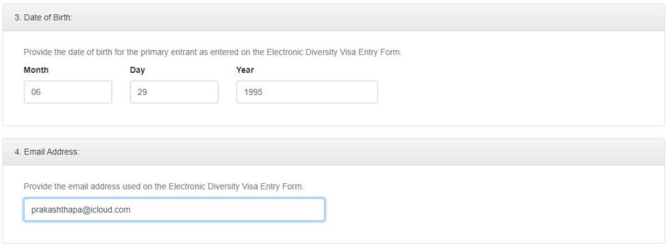Click into the Year field showing 1995
Viewport: 668px width, 249px height.
pos(307,92)
